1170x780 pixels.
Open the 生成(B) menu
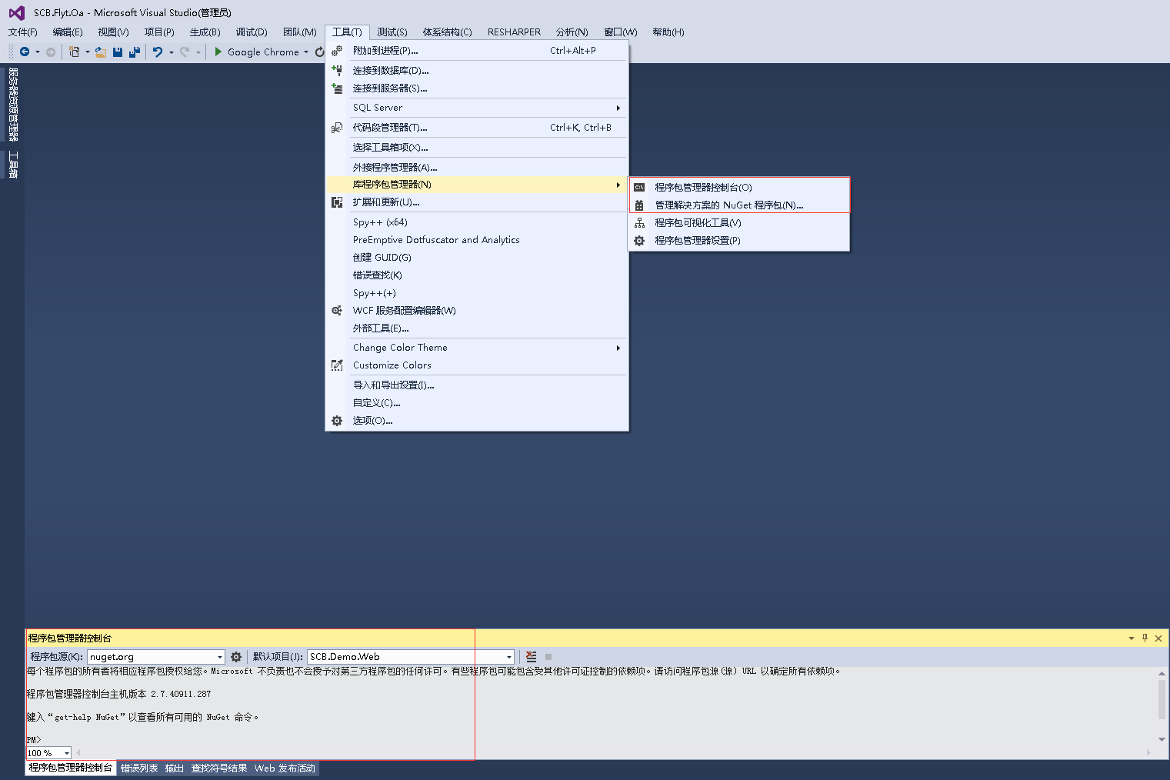(205, 32)
